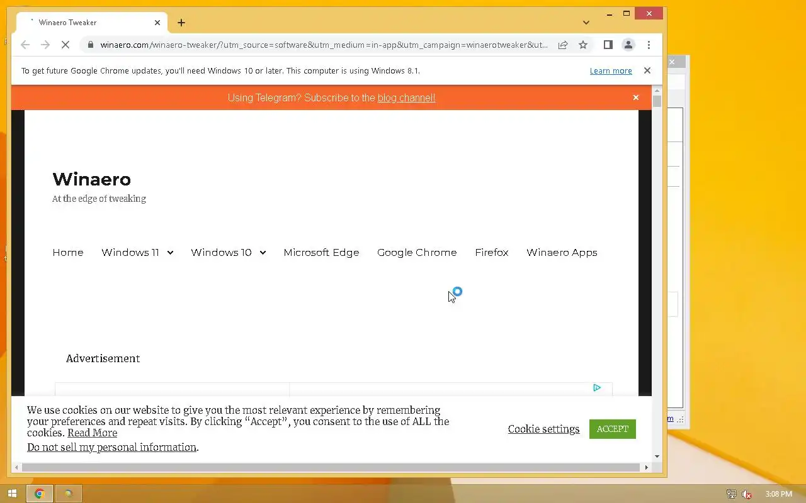Click the taskbar clock 3:08 PM
The width and height of the screenshot is (806, 503).
(778, 494)
